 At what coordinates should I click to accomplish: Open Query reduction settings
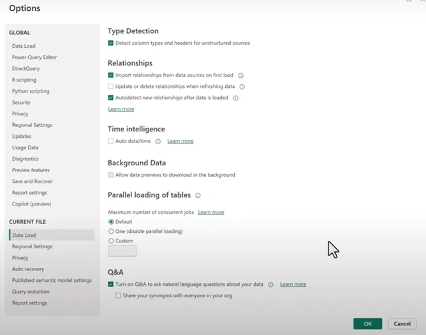(31, 292)
